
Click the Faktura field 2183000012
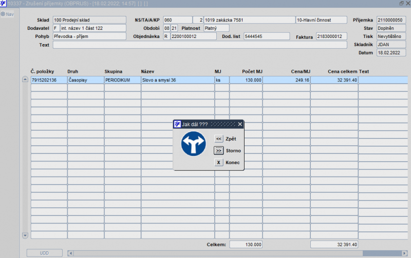(331, 36)
